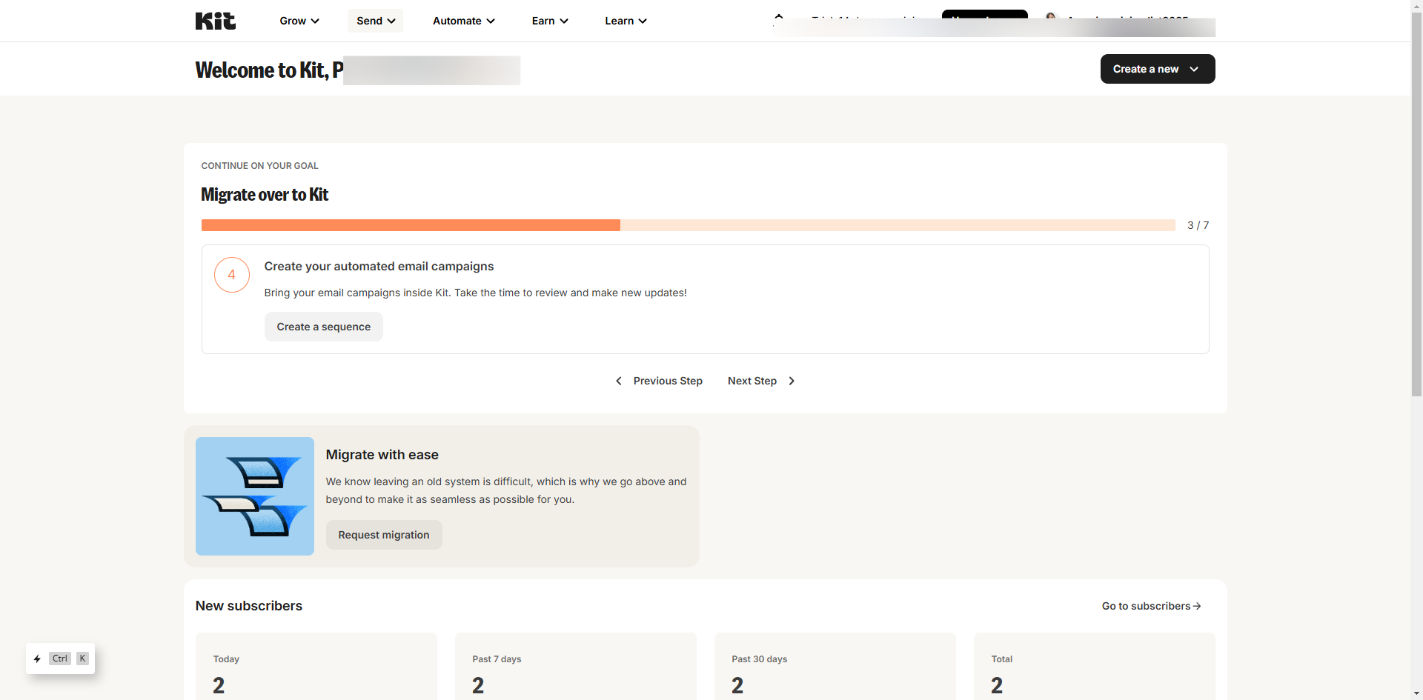The height and width of the screenshot is (700, 1423).
Task: Click the right chevron beside Next Step
Action: (x=792, y=381)
